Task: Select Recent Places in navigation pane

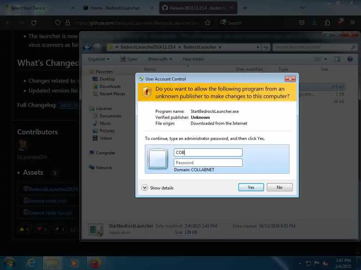Action: tap(112, 94)
